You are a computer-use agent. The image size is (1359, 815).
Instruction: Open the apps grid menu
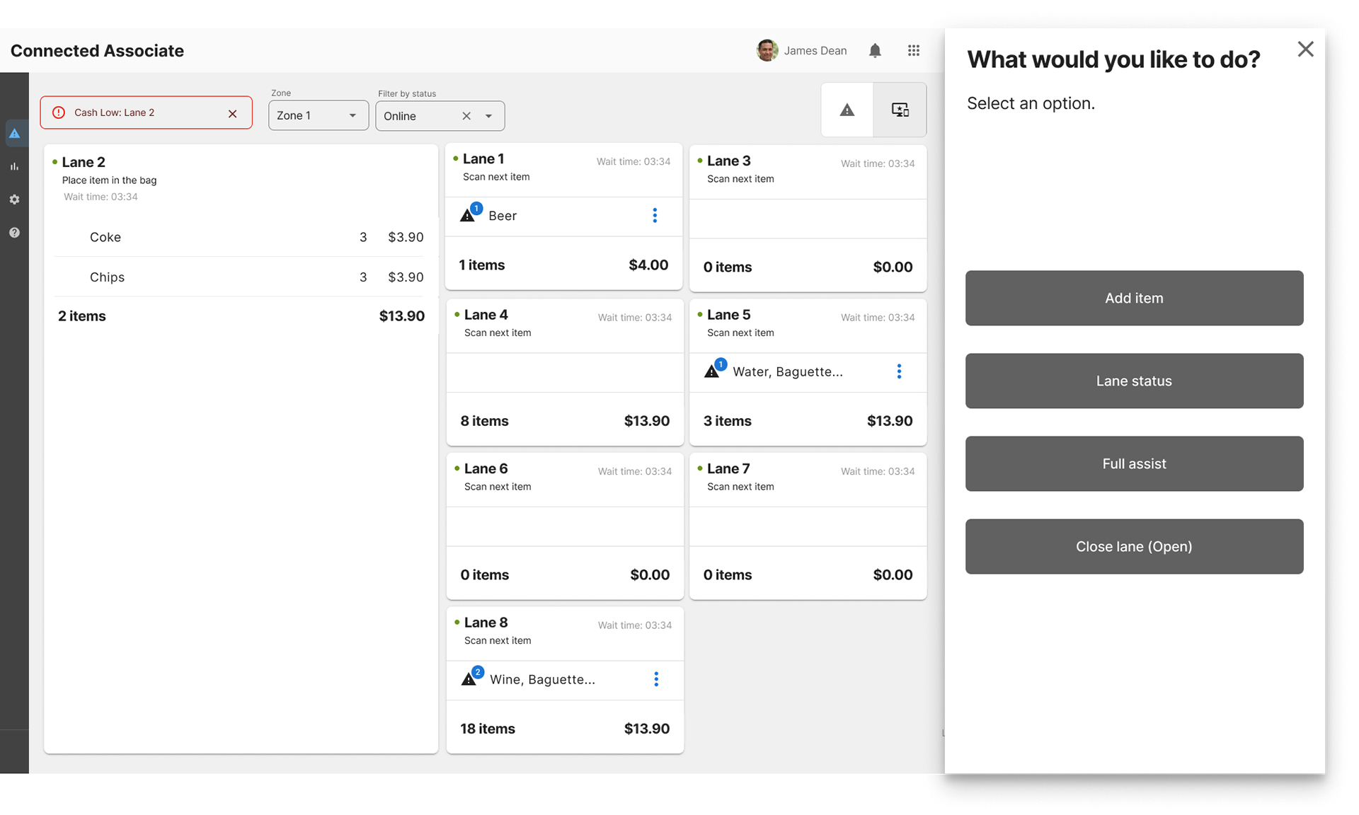(x=913, y=50)
